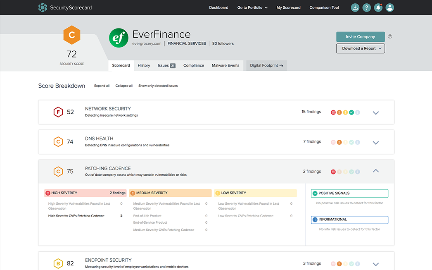
Task: Expand all score breakdown sections
Action: click(x=102, y=86)
